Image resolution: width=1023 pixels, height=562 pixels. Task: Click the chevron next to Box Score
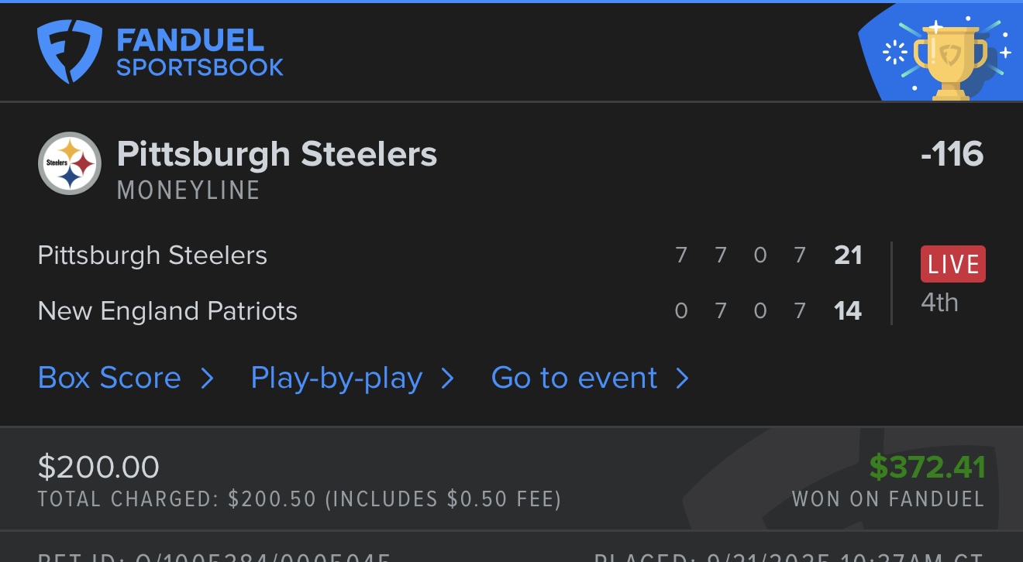(x=207, y=379)
